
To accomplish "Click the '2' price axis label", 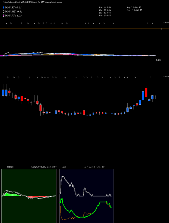I will 162,29.
